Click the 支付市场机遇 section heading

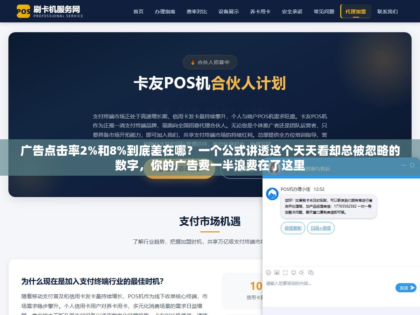[x=210, y=221]
